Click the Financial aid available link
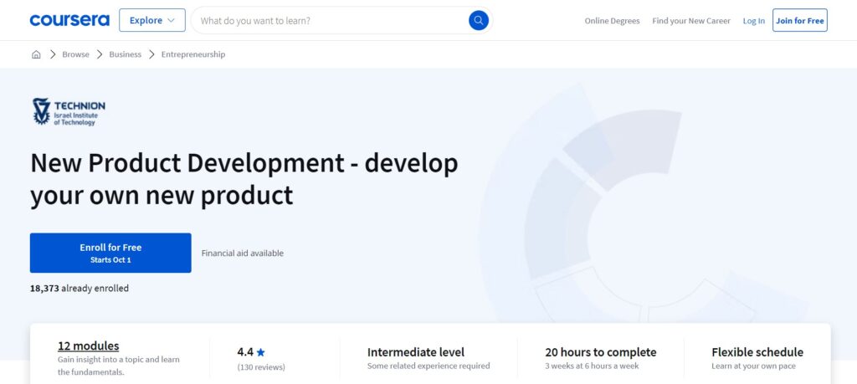This screenshot has height=384, width=857. (242, 253)
